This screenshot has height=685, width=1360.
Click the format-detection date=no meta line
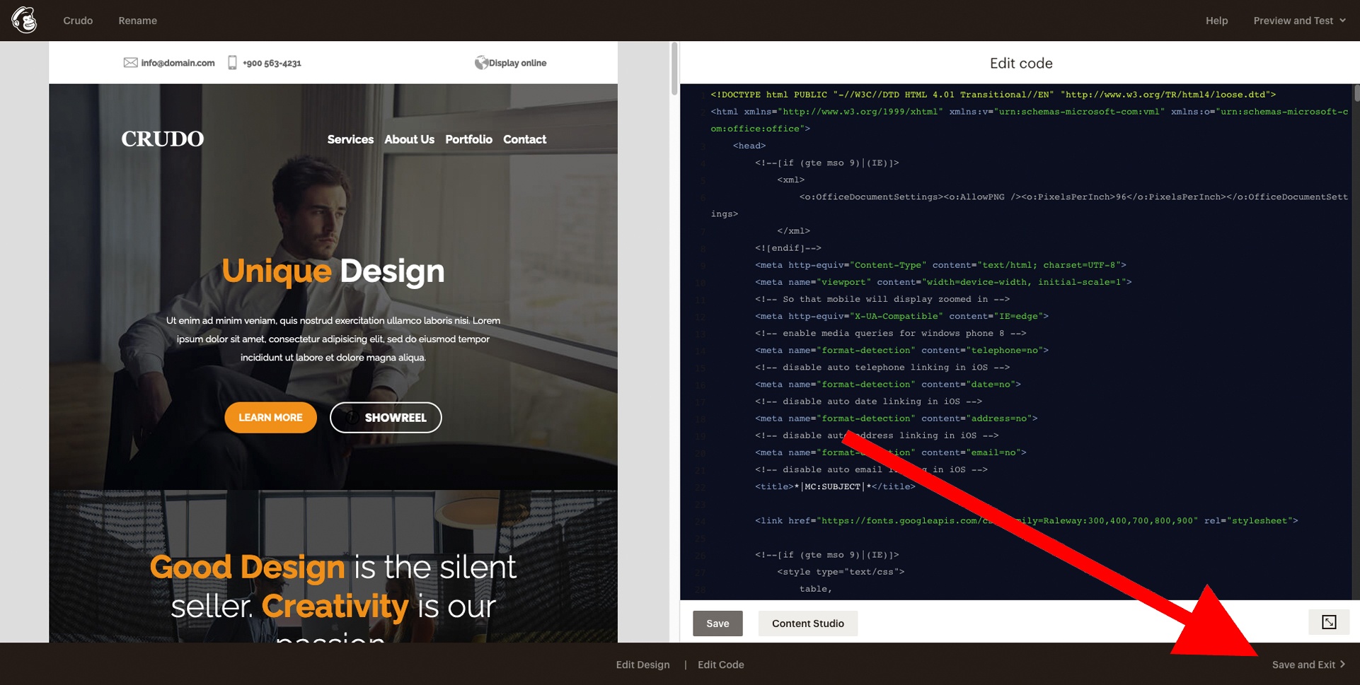coord(888,384)
